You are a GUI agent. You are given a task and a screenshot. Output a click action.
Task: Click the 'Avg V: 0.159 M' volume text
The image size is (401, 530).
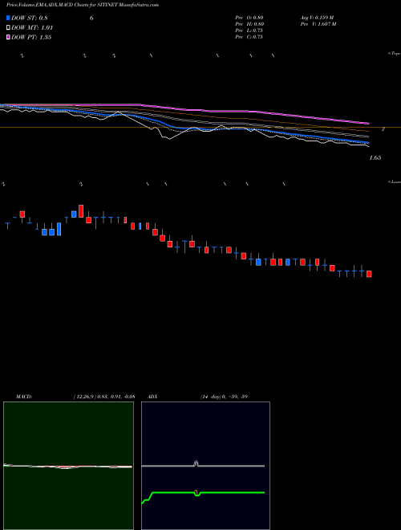pos(317,18)
